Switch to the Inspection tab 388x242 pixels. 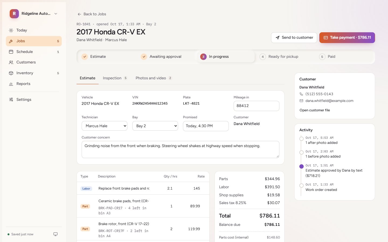[115, 78]
